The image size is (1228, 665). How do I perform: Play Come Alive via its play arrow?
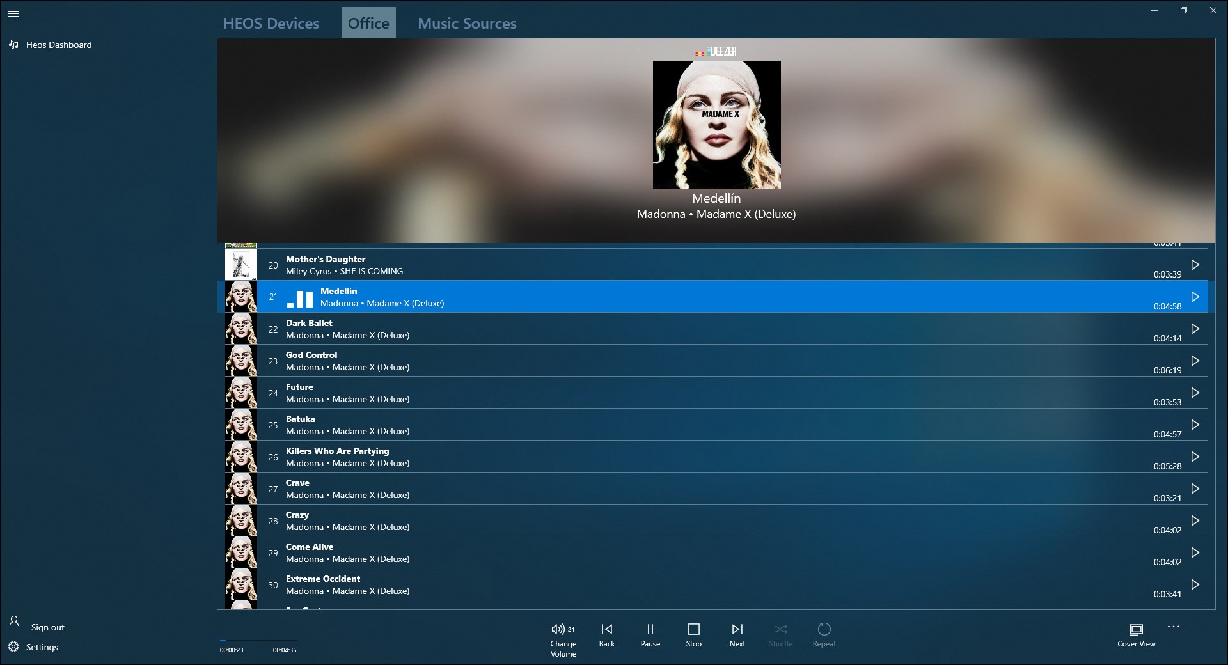pyautogui.click(x=1195, y=552)
